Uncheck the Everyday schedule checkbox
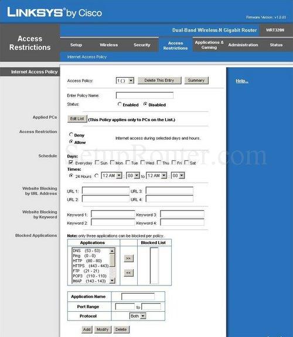The image size is (293, 337). (71, 162)
